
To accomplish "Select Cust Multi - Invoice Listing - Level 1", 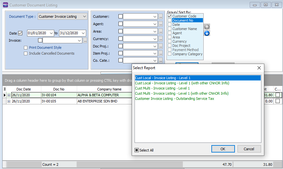I will tap(162, 88).
